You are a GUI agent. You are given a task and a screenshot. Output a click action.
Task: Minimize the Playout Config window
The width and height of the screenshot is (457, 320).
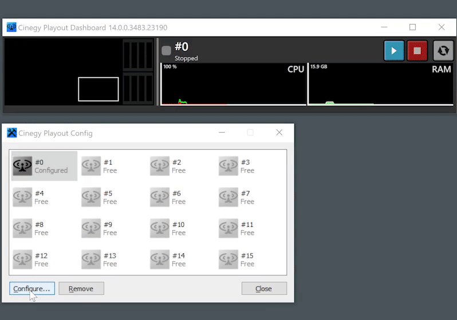[222, 133]
